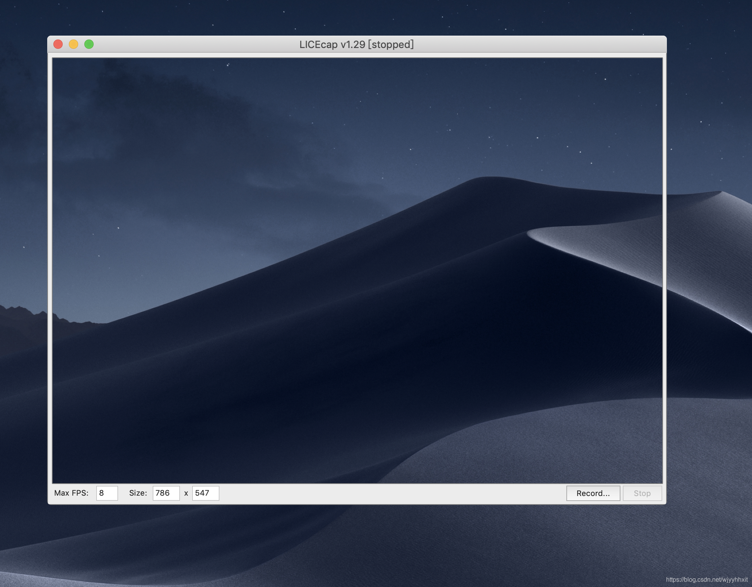Select the height field showing 547
Image resolution: width=752 pixels, height=587 pixels.
pyautogui.click(x=205, y=493)
